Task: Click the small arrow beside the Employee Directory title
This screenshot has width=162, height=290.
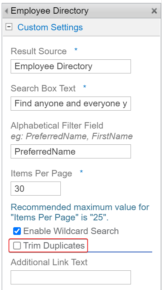Action: click(x=6, y=11)
